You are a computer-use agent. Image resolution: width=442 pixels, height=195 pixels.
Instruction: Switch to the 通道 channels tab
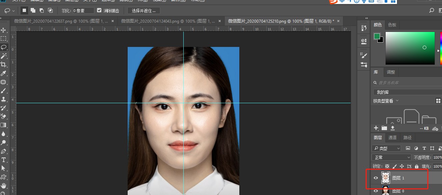point(392,137)
